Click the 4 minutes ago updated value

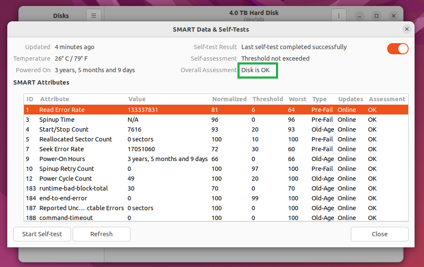[x=74, y=47]
